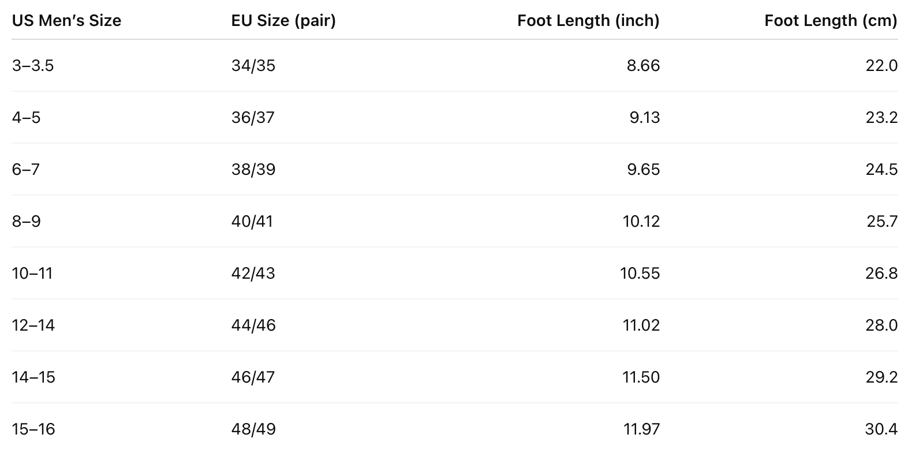923x453 pixels.
Task: Select the 34/35 EU size cell
Action: coord(253,66)
